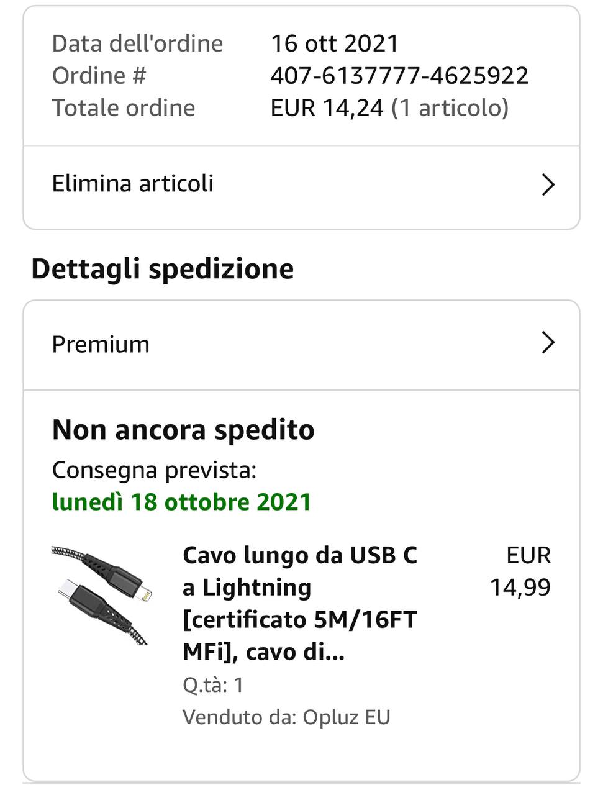Image resolution: width=603 pixels, height=795 pixels.
Task: Tap the seller name Opluz EU
Action: coord(347,717)
